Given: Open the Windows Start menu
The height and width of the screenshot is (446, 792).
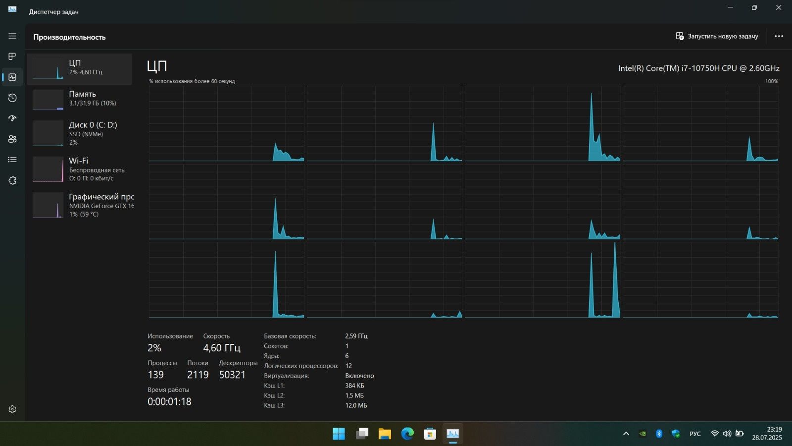Looking at the screenshot, I should (x=339, y=434).
